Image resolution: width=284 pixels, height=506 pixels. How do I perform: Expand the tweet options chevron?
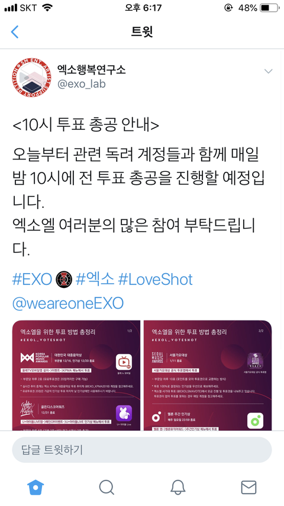coord(268,71)
